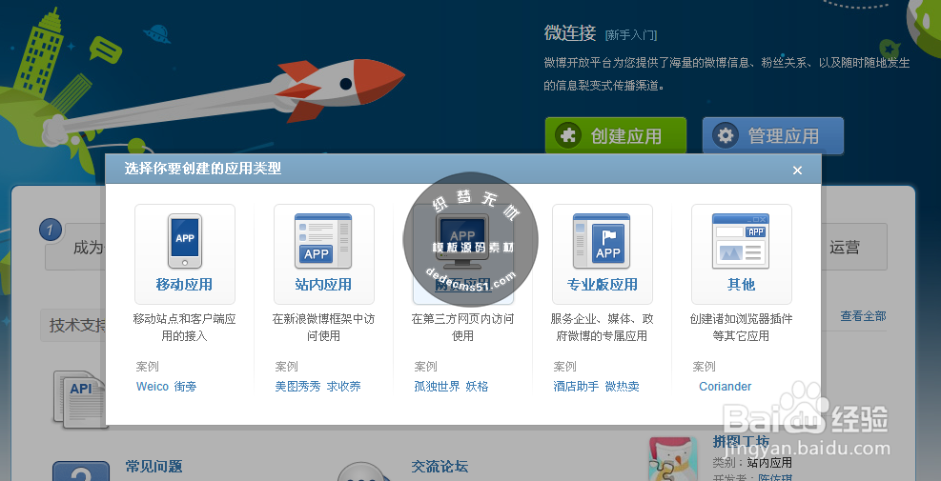
Task: Open the 拼图工坊 app thumbnail
Action: click(x=673, y=459)
